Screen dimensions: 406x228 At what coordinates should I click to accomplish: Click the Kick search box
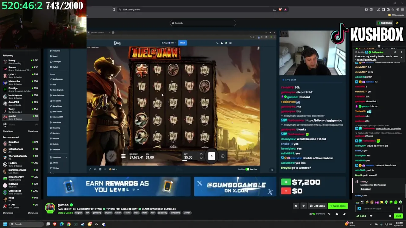point(203,23)
